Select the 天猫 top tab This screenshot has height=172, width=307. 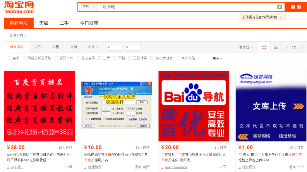tap(43, 23)
